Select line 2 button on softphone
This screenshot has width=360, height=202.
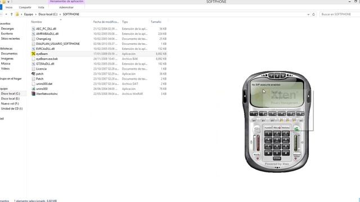[x=263, y=113]
